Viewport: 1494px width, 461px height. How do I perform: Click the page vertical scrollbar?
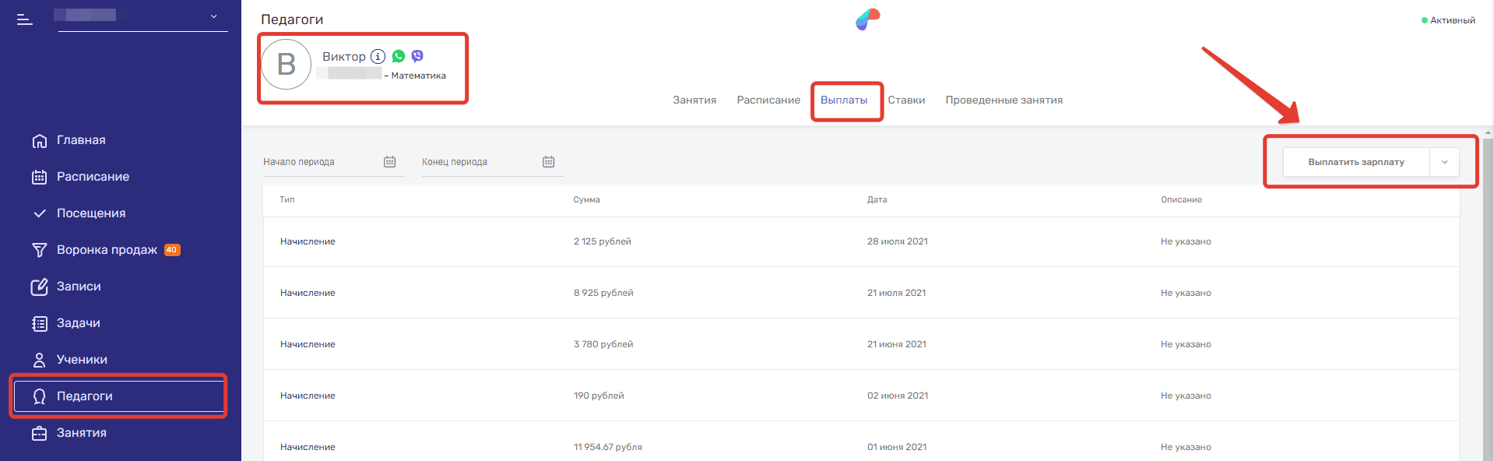point(1488,296)
